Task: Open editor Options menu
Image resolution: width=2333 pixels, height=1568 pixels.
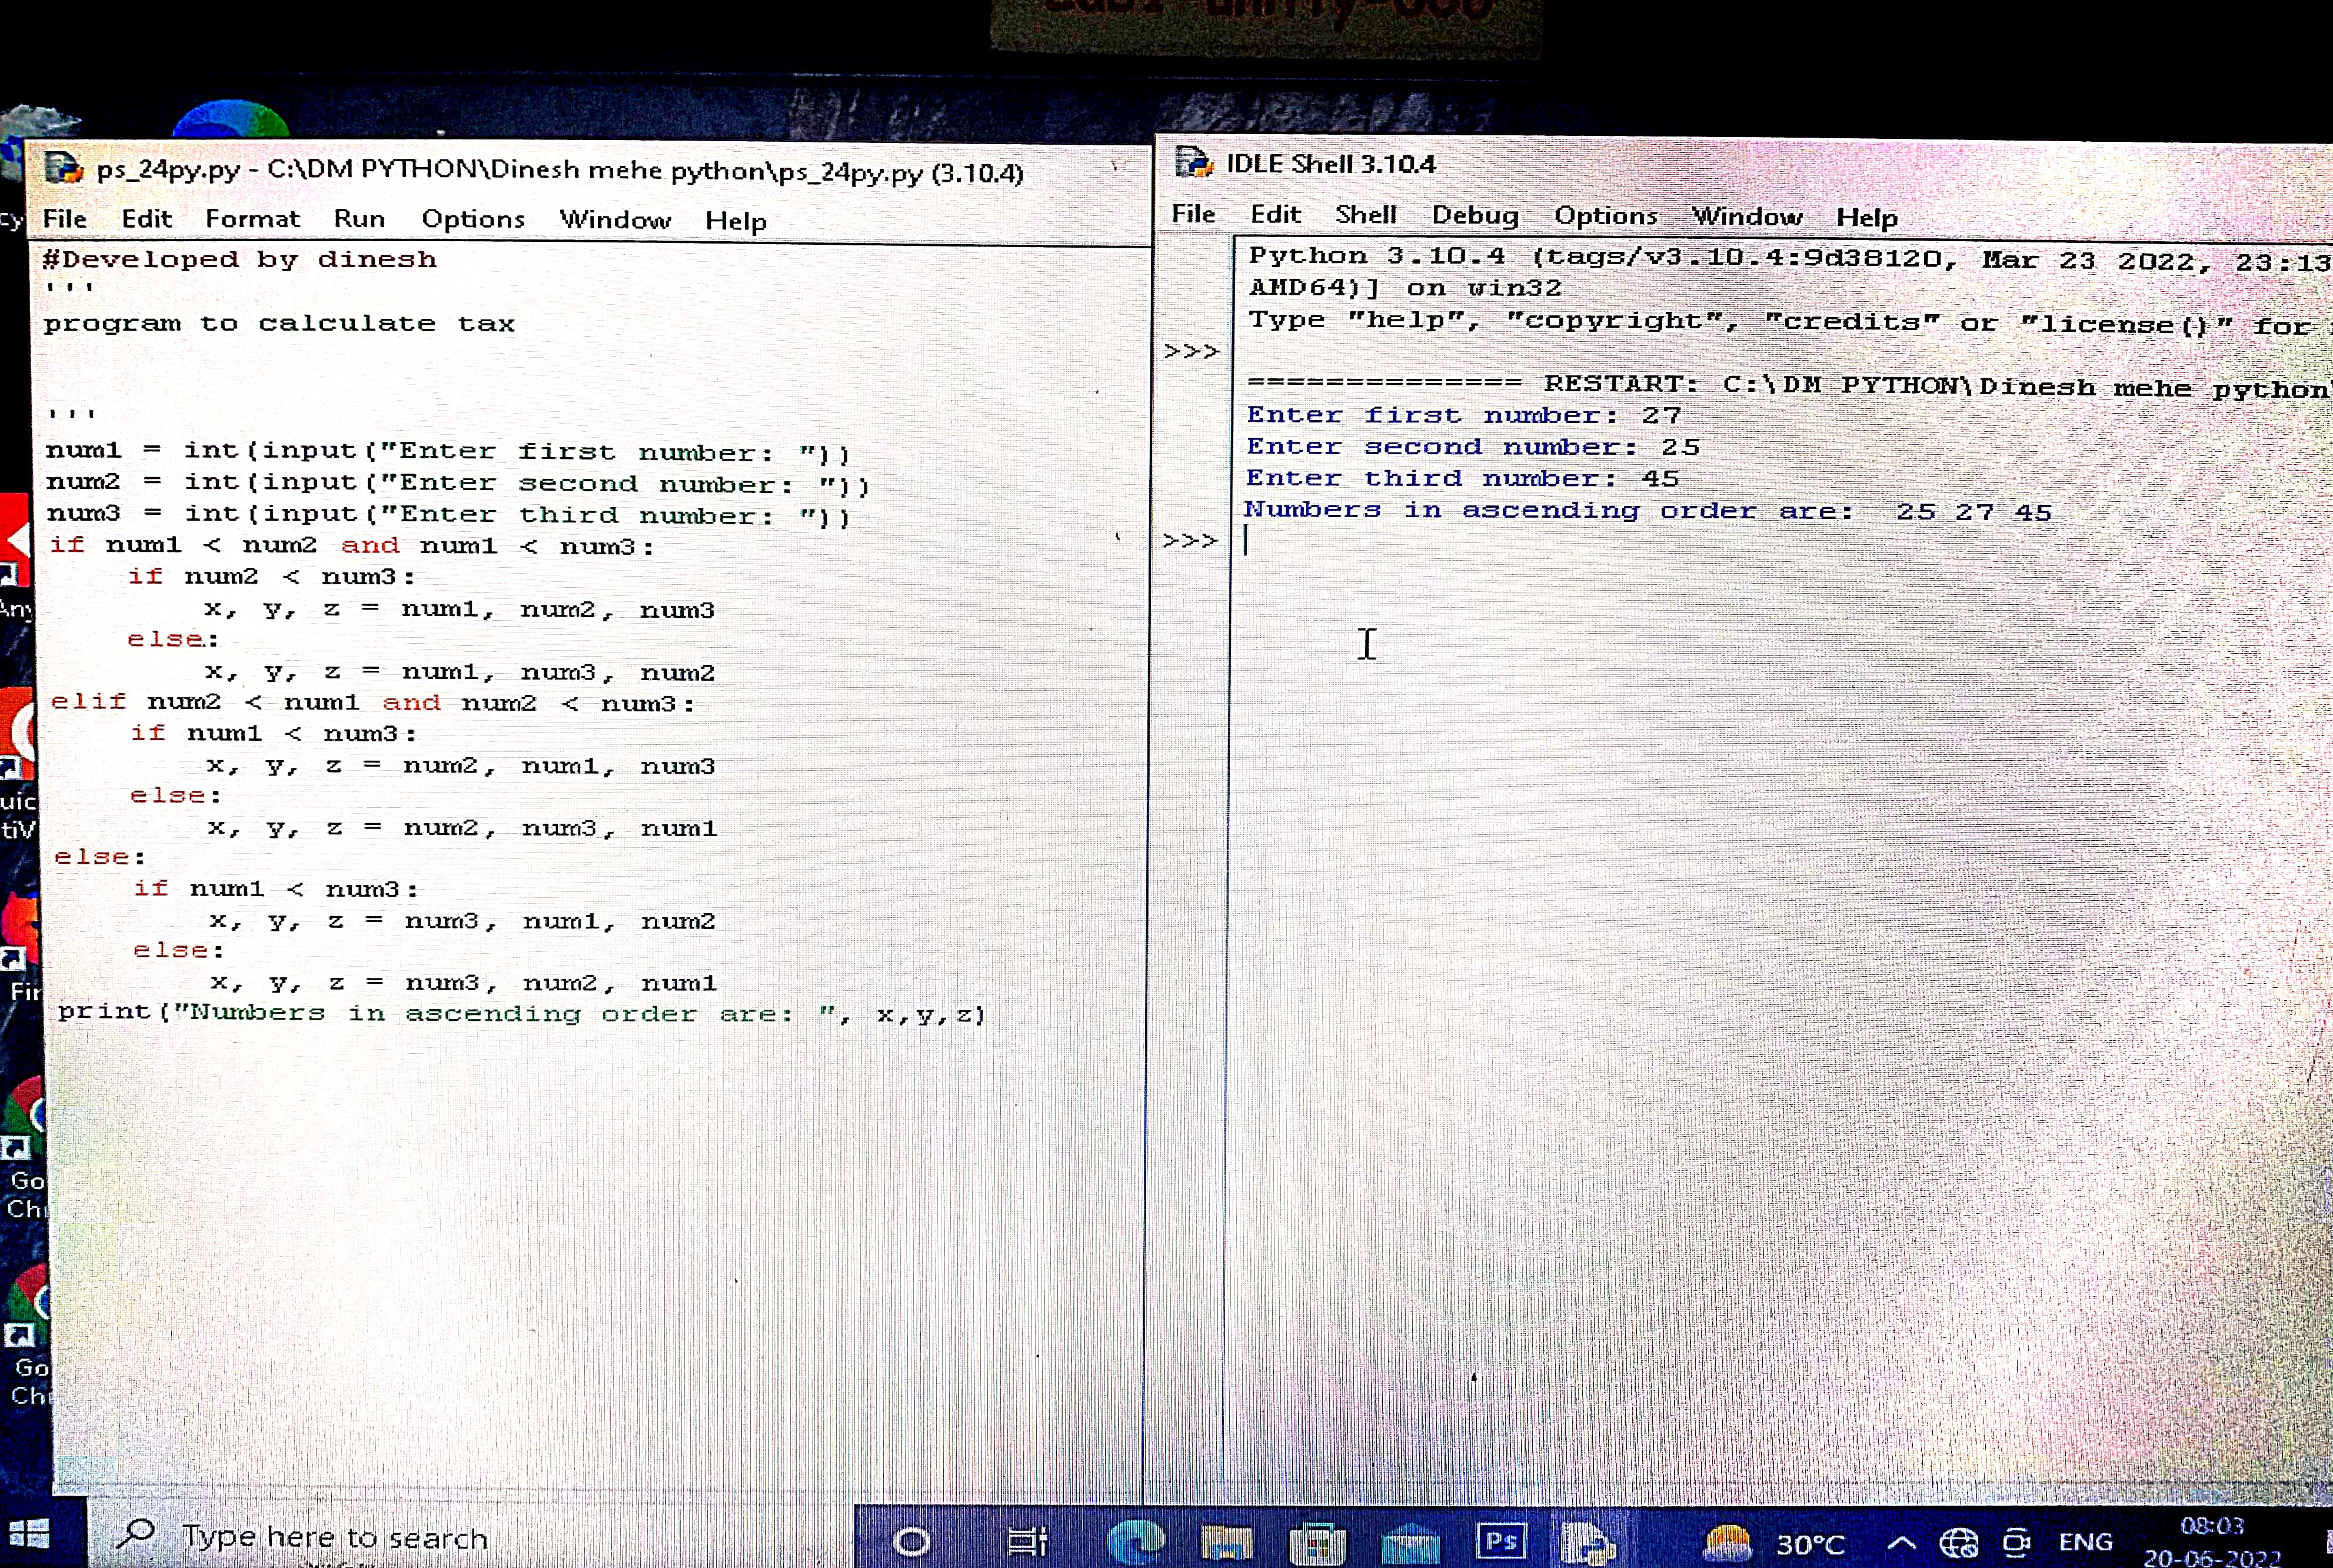Action: pyautogui.click(x=472, y=219)
